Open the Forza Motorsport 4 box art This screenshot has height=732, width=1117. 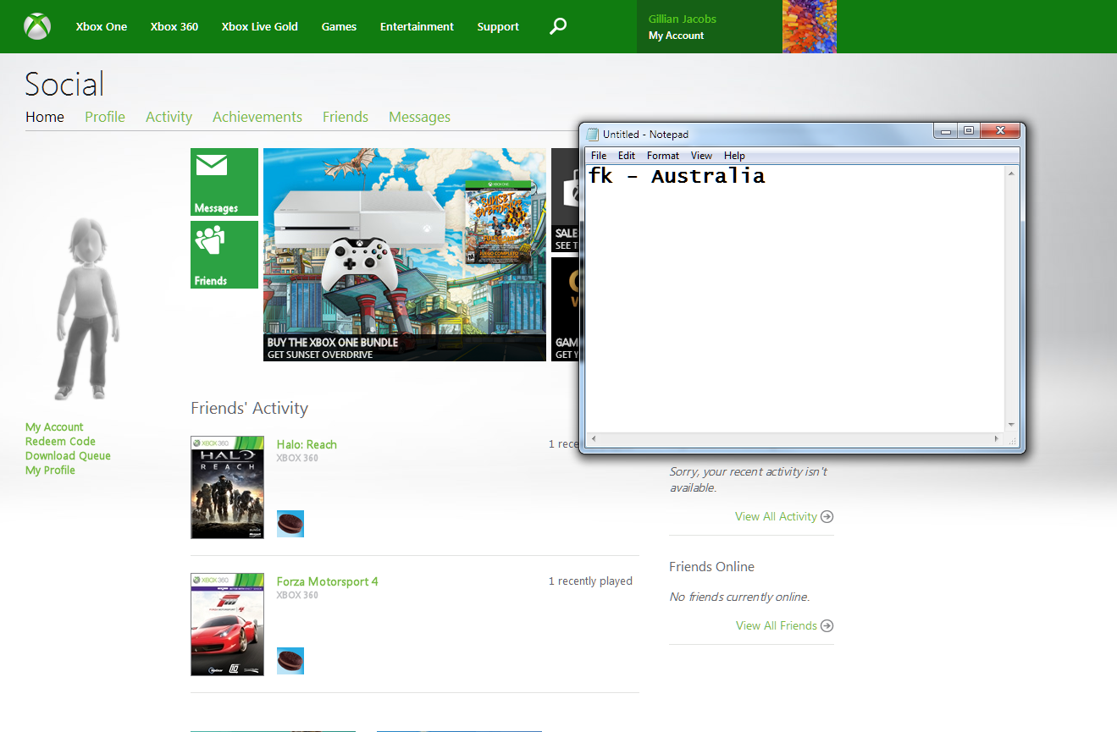227,625
